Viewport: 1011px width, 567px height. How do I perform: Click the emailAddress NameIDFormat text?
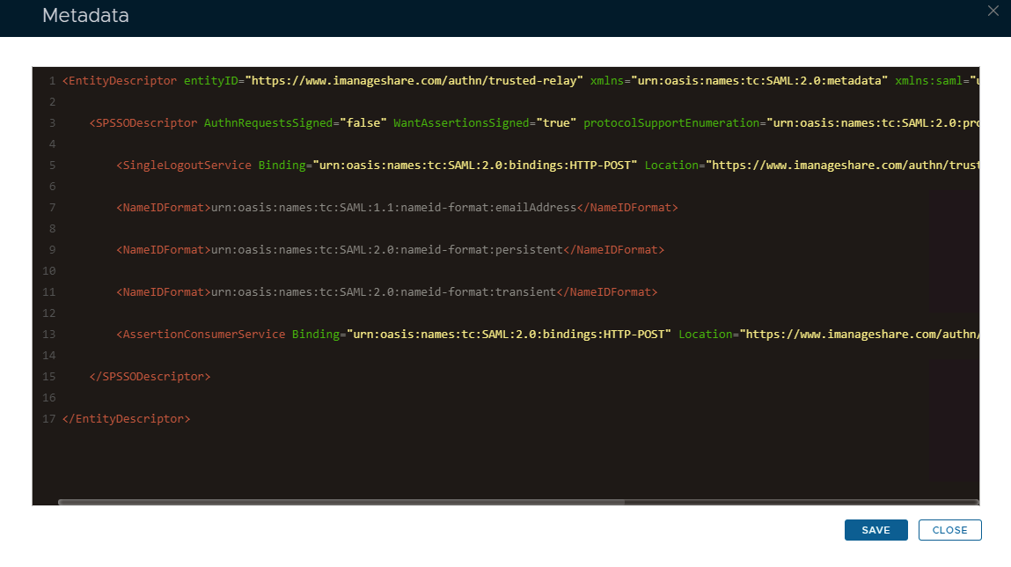click(x=392, y=208)
